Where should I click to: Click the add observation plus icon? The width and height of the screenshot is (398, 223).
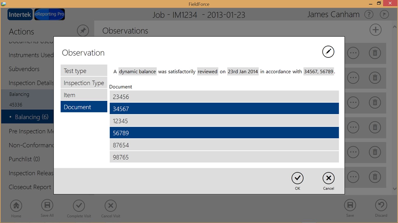pyautogui.click(x=375, y=30)
